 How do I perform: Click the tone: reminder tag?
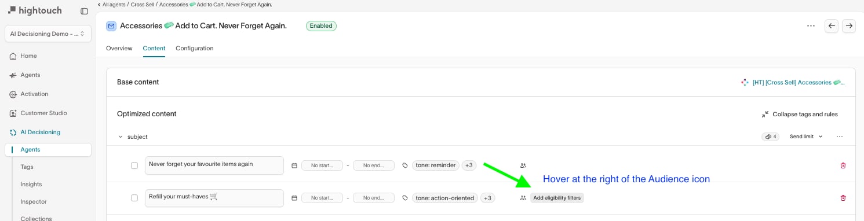click(436, 165)
